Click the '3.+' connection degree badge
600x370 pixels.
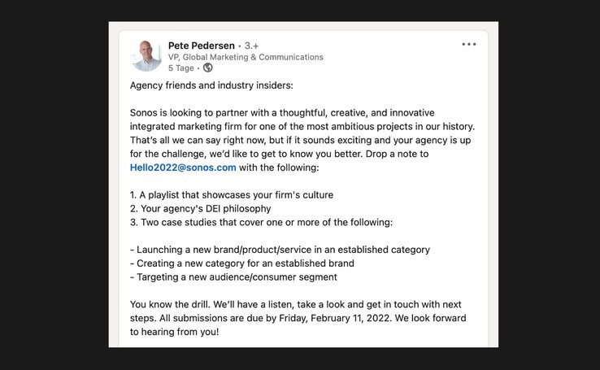(252, 46)
